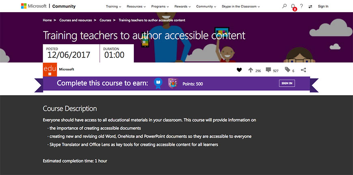353x175 pixels.
Task: Favorite the course with the heart icon
Action: [239, 70]
